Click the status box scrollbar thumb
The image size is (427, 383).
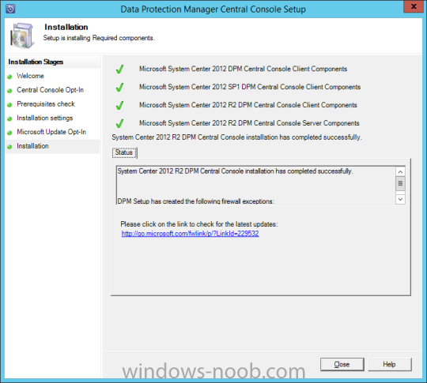point(400,183)
